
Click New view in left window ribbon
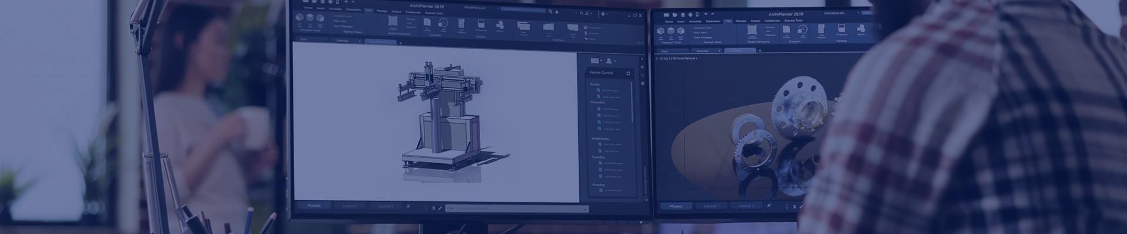pos(340,21)
